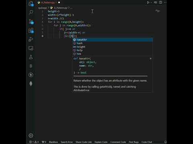Click Code Chat in the status bar
The image size is (193, 144).
pyautogui.click(x=147, y=142)
